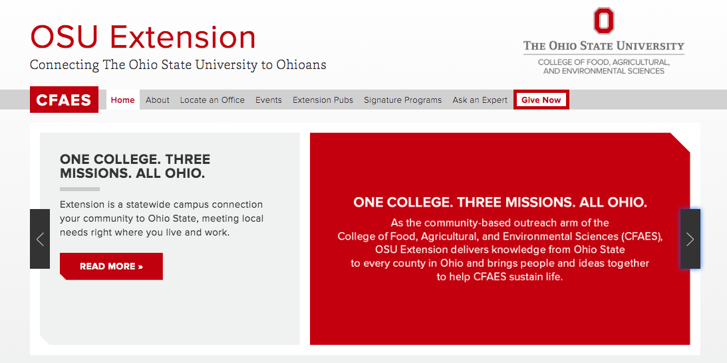The width and height of the screenshot is (727, 363).
Task: Click the Read More button
Action: pos(111,266)
